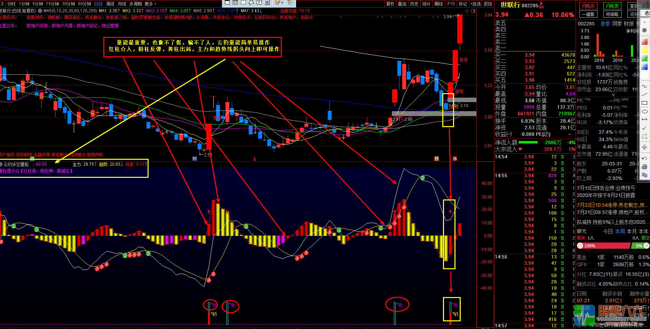Open the 叠加 overlay menu

pos(402,4)
